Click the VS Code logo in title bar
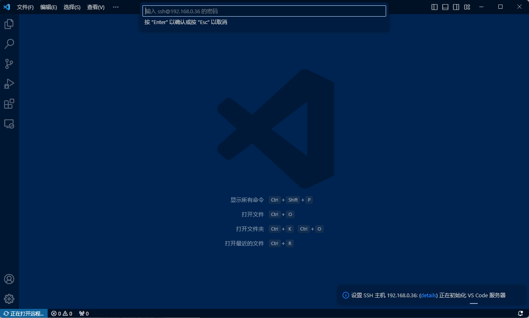Image resolution: width=529 pixels, height=318 pixels. tap(7, 7)
